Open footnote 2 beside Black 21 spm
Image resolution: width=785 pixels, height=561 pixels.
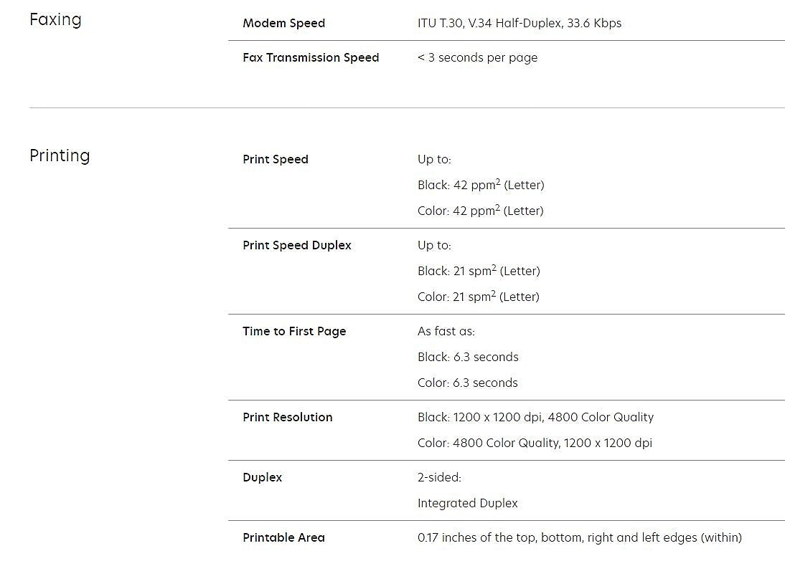pos(494,268)
